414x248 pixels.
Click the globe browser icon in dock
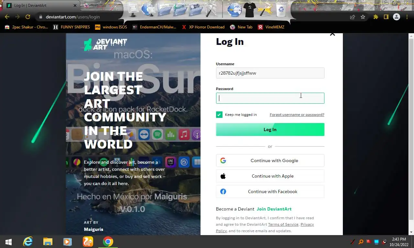pyautogui.click(x=234, y=9)
